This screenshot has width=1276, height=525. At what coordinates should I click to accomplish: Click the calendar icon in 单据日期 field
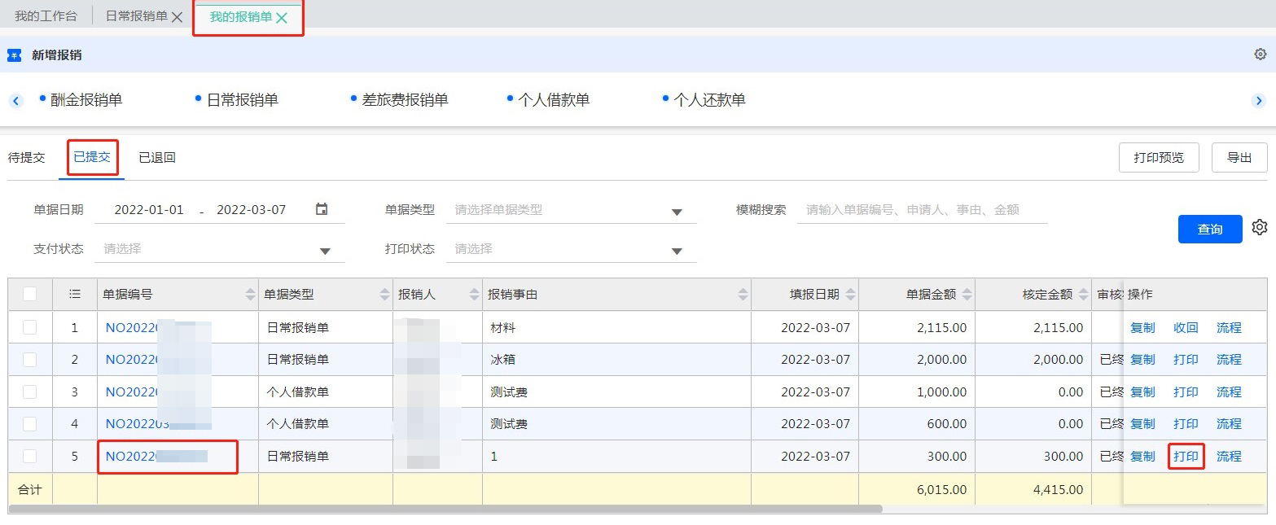pyautogui.click(x=322, y=209)
